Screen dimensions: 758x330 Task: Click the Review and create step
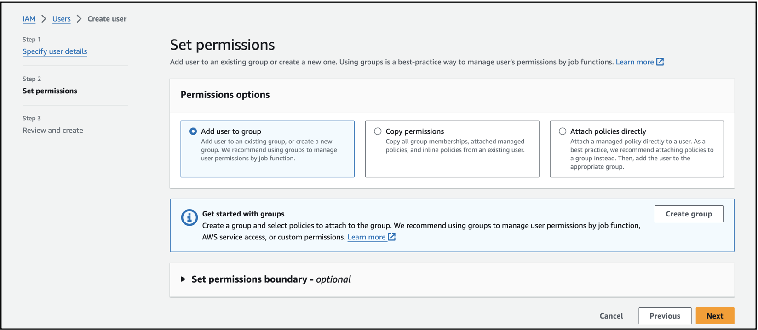tap(53, 131)
